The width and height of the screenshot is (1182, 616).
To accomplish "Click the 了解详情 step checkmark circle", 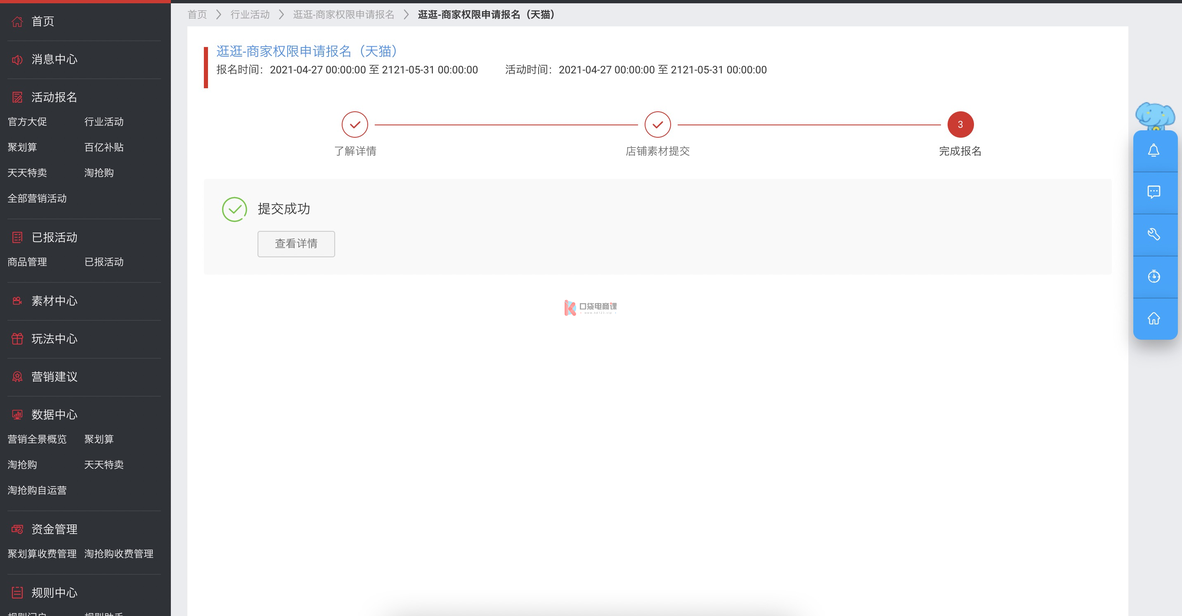I will [355, 125].
